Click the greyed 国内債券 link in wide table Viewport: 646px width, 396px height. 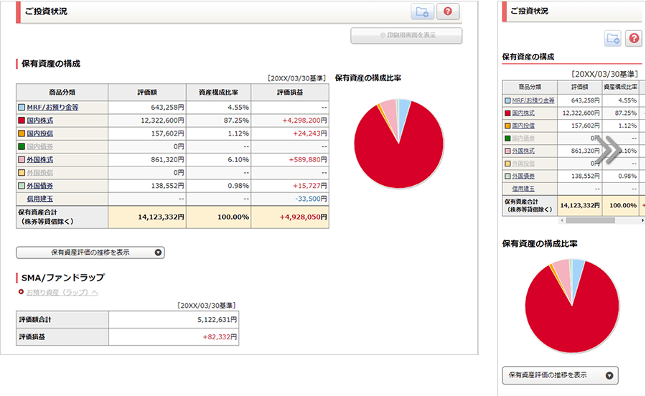(40, 146)
